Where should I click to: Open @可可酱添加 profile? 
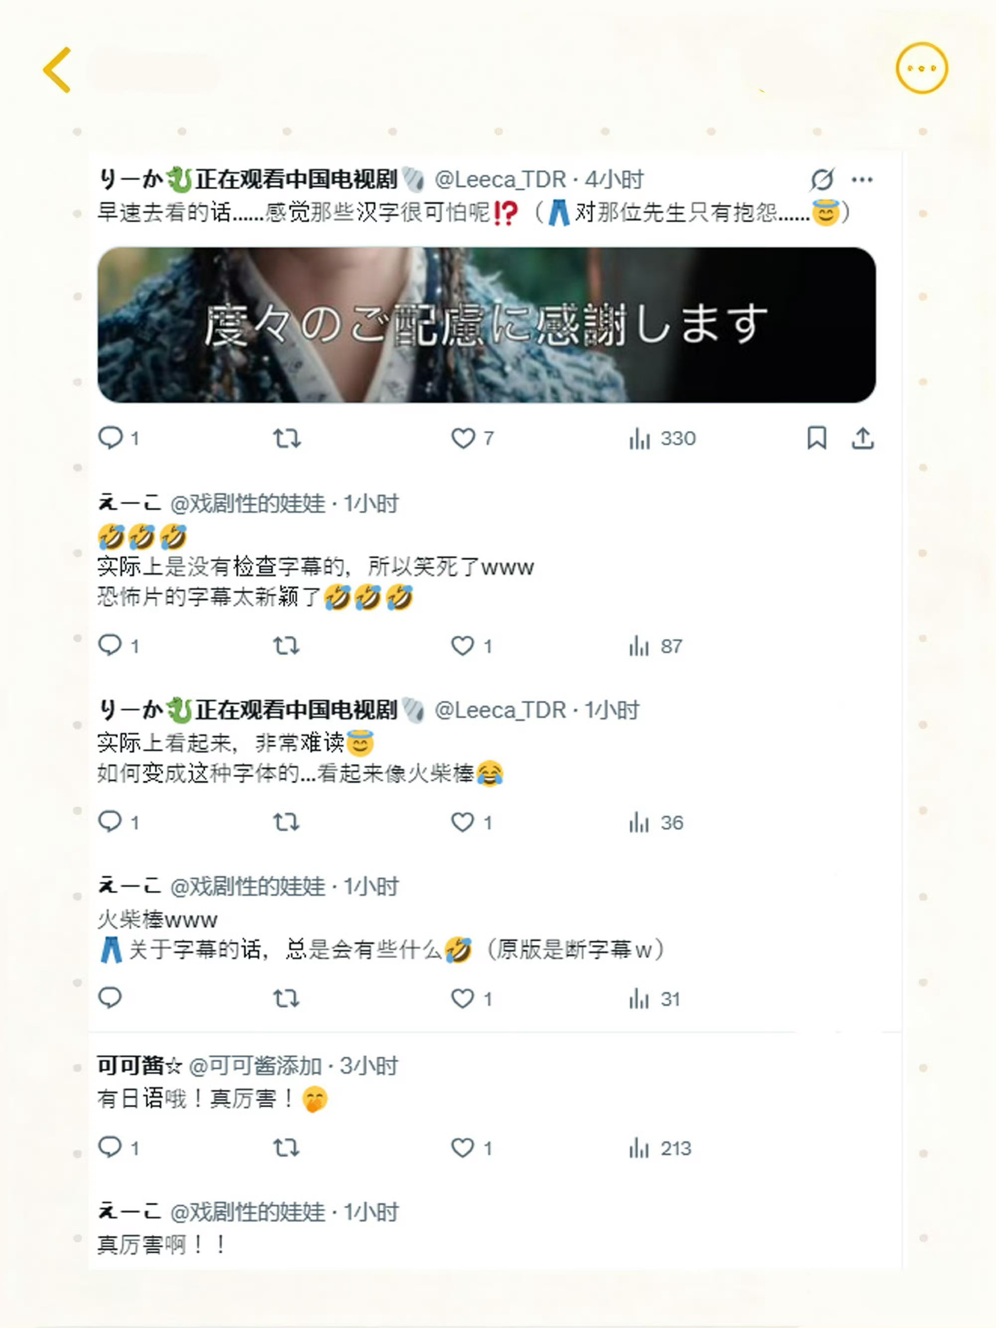(255, 1066)
